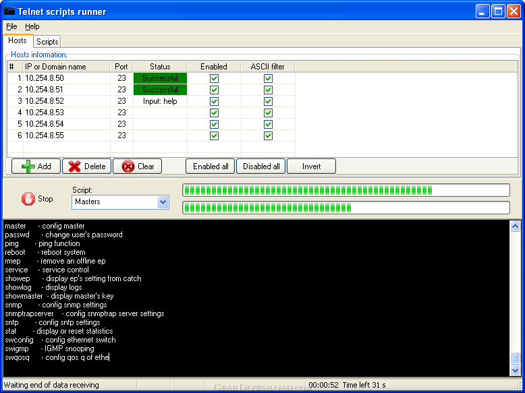Click the Invert button
This screenshot has width=525, height=393.
[x=311, y=167]
